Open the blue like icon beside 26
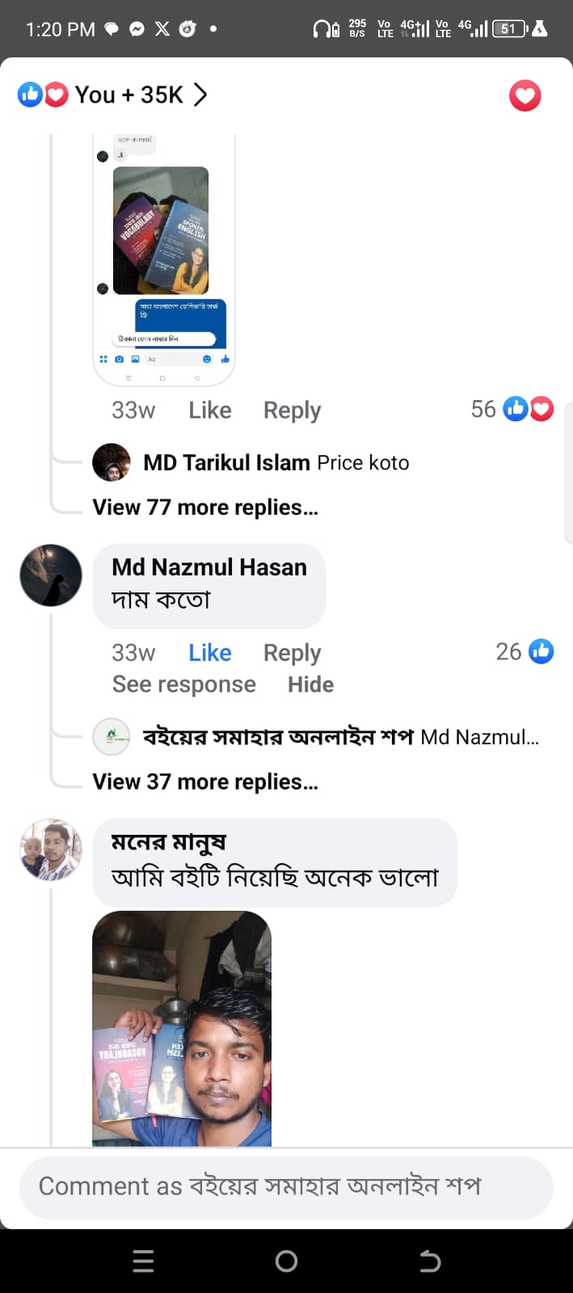 [541, 651]
